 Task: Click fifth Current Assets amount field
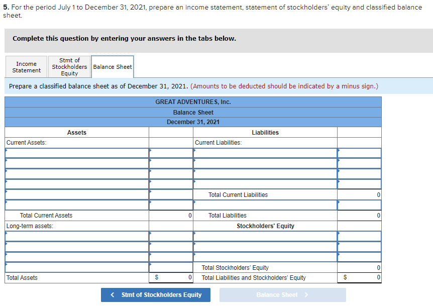coord(171,194)
